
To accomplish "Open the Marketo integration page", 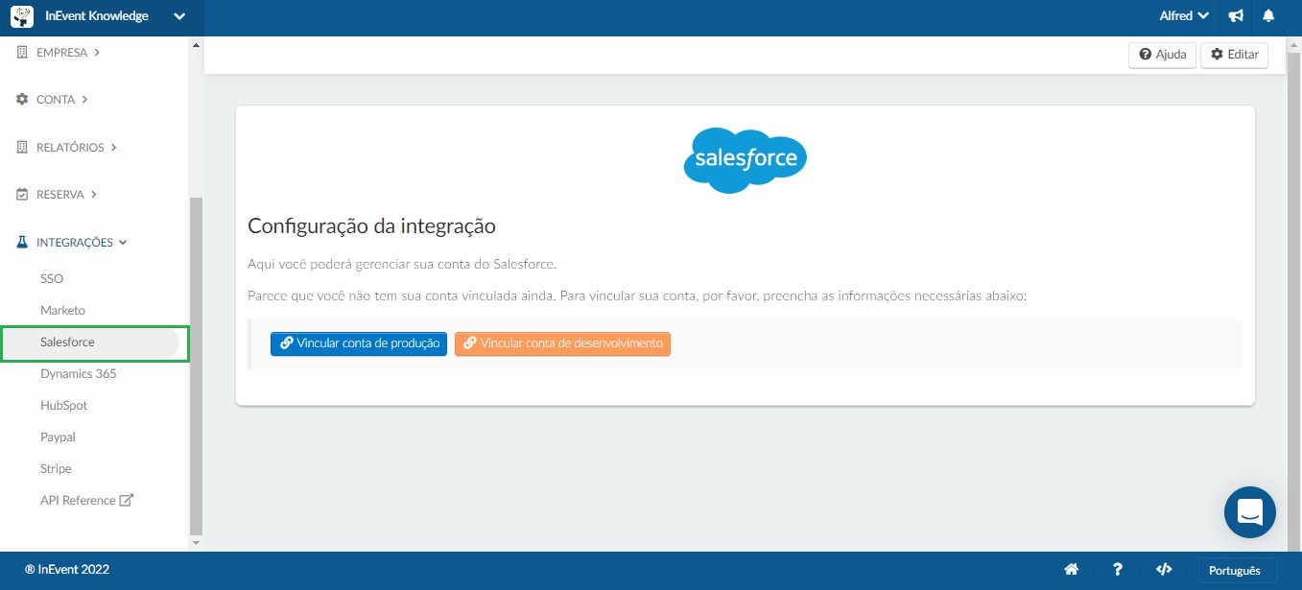I will (62, 311).
